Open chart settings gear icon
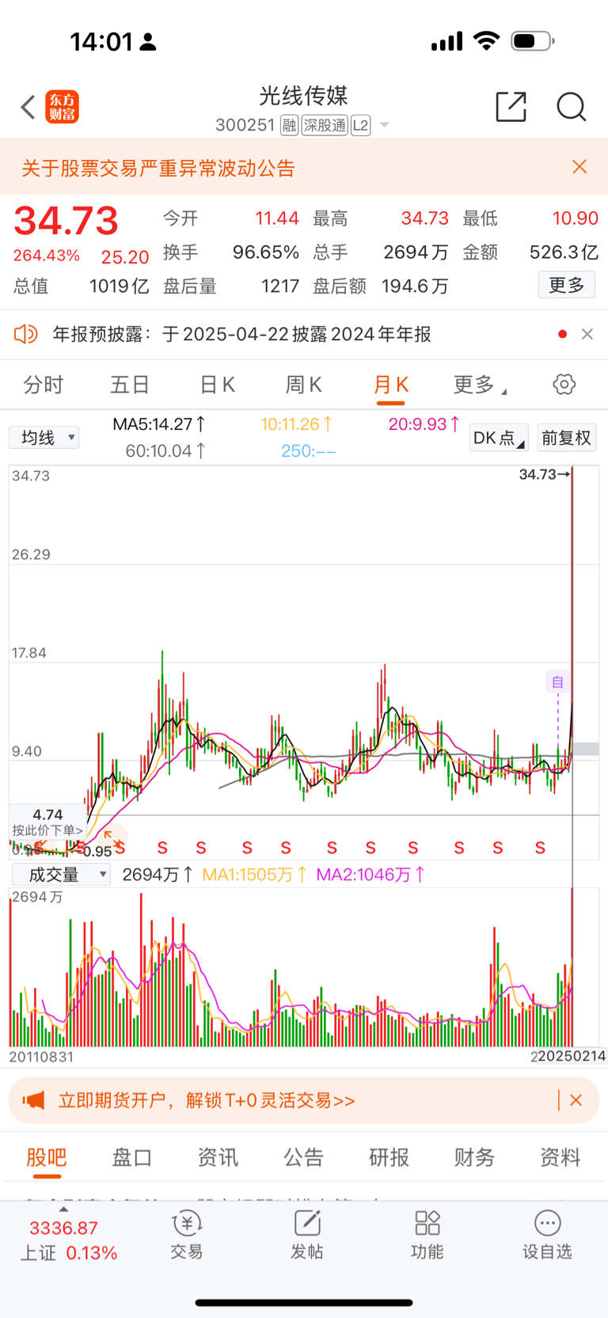This screenshot has height=1318, width=608. (564, 385)
